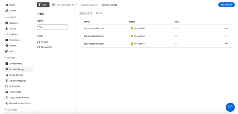This screenshot has height=114, width=238.
Task: Click the Audit icon
Action: [x=7, y=51]
